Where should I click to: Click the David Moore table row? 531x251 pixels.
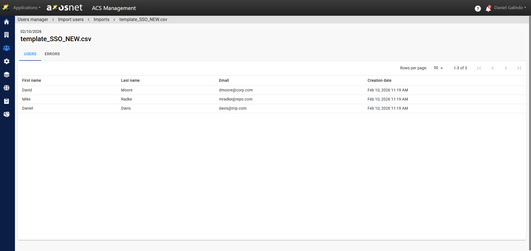pos(166,90)
